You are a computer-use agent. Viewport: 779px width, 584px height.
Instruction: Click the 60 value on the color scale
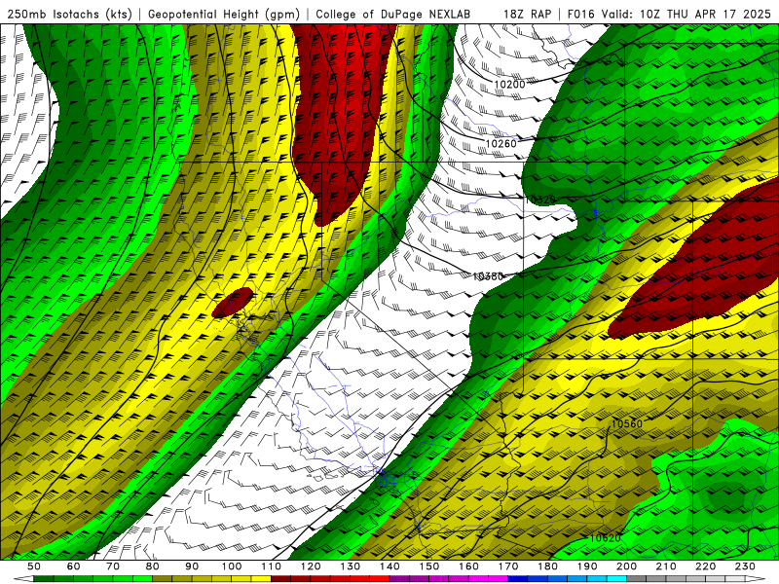(x=74, y=566)
